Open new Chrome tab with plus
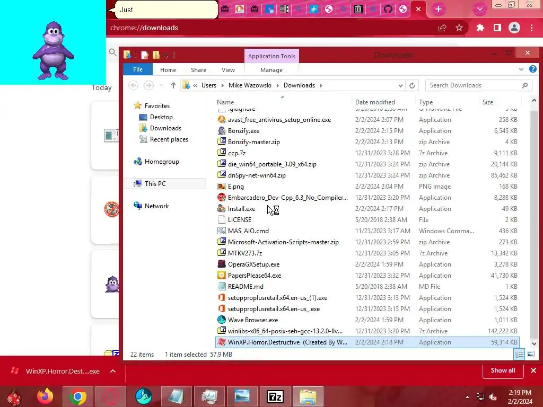 (x=439, y=10)
